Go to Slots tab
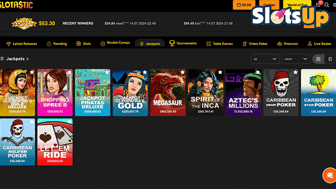 (x=84, y=44)
